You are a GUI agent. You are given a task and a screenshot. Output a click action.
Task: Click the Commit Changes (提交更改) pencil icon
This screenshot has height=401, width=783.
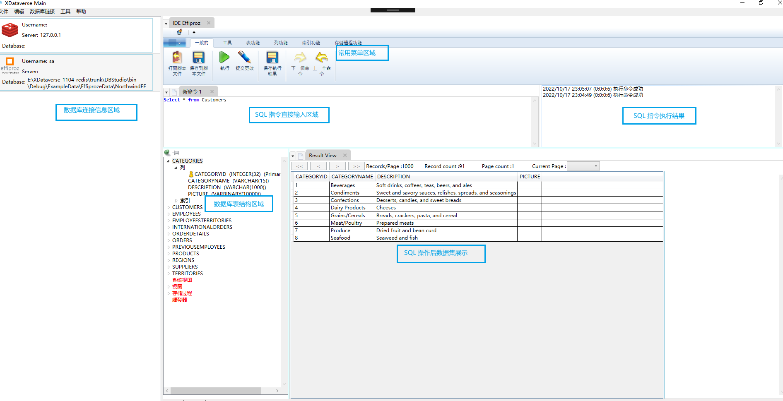coord(244,58)
